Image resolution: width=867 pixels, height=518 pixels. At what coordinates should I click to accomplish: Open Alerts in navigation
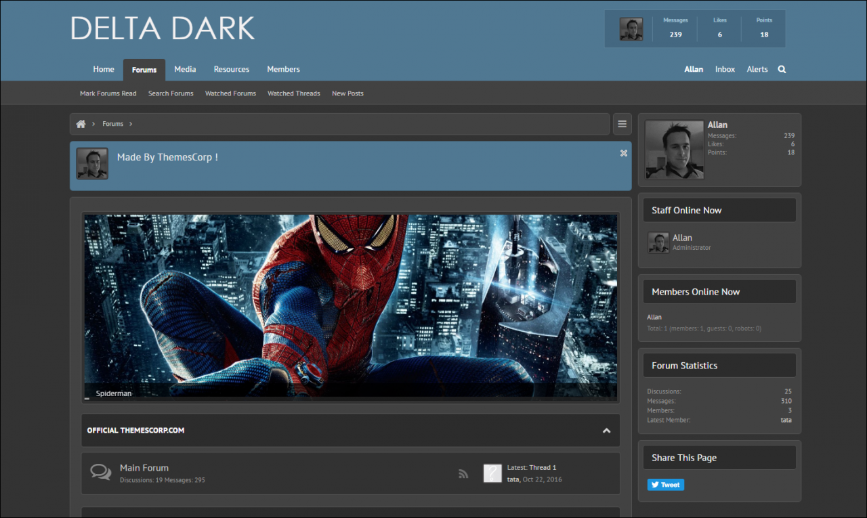click(757, 69)
